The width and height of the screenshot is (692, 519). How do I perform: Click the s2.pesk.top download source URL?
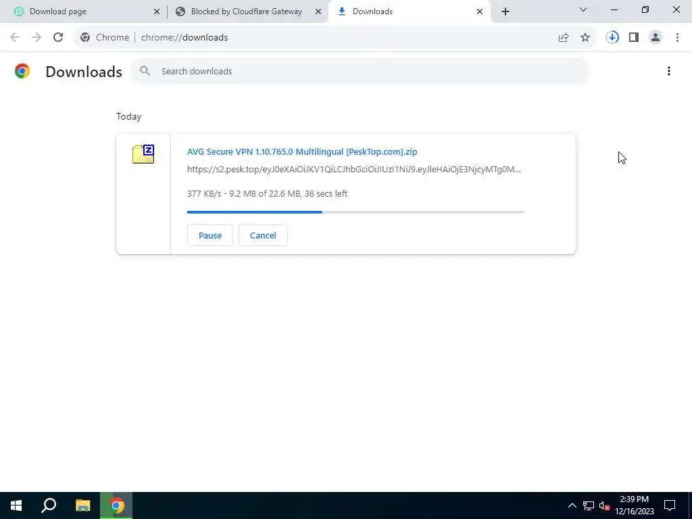tap(354, 170)
